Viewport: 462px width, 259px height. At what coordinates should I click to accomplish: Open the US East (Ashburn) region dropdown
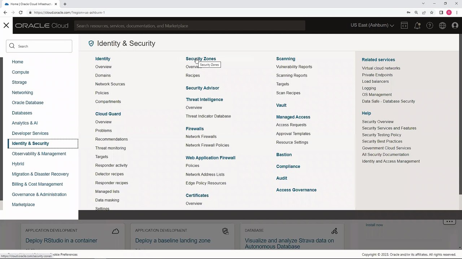pos(372,25)
